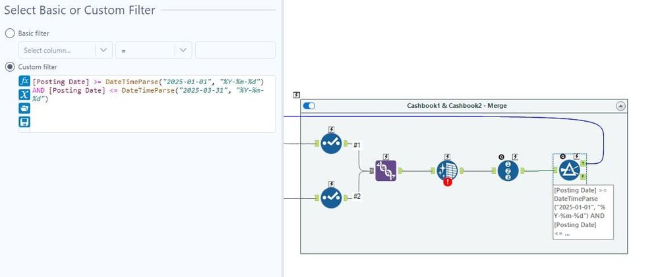
Task: Click the #1 connection label
Action: pyautogui.click(x=357, y=145)
